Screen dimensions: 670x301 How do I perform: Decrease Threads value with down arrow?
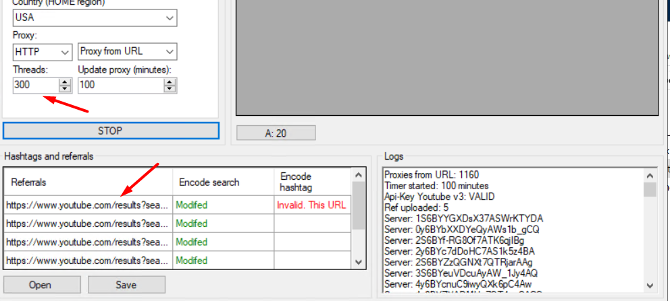click(x=65, y=89)
